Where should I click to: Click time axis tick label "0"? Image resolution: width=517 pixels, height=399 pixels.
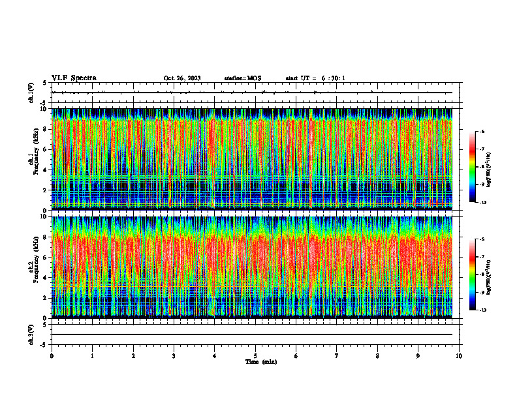[52, 356]
